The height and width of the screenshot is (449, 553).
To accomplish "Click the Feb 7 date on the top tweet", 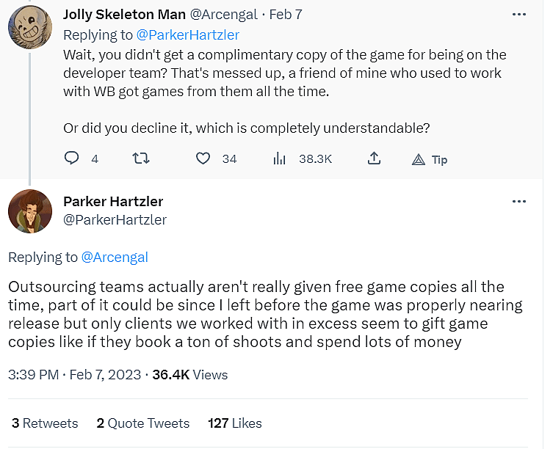I will tap(286, 15).
